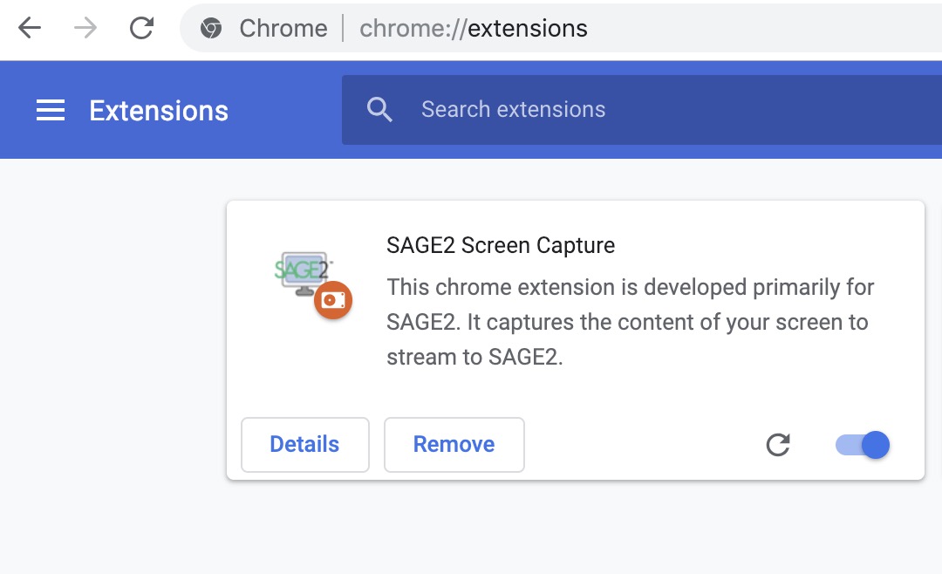Disable the SAGE2 Screen Capture toggle

863,446
